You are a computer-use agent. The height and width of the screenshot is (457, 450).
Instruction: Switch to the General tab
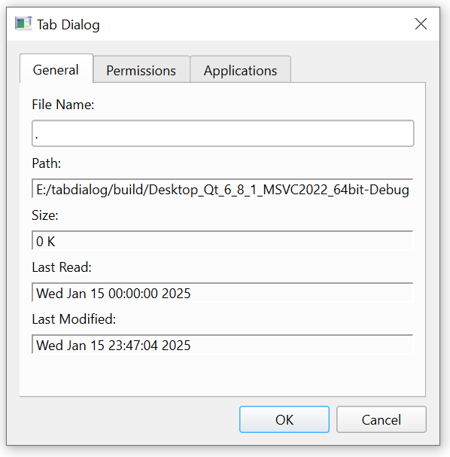coord(56,69)
